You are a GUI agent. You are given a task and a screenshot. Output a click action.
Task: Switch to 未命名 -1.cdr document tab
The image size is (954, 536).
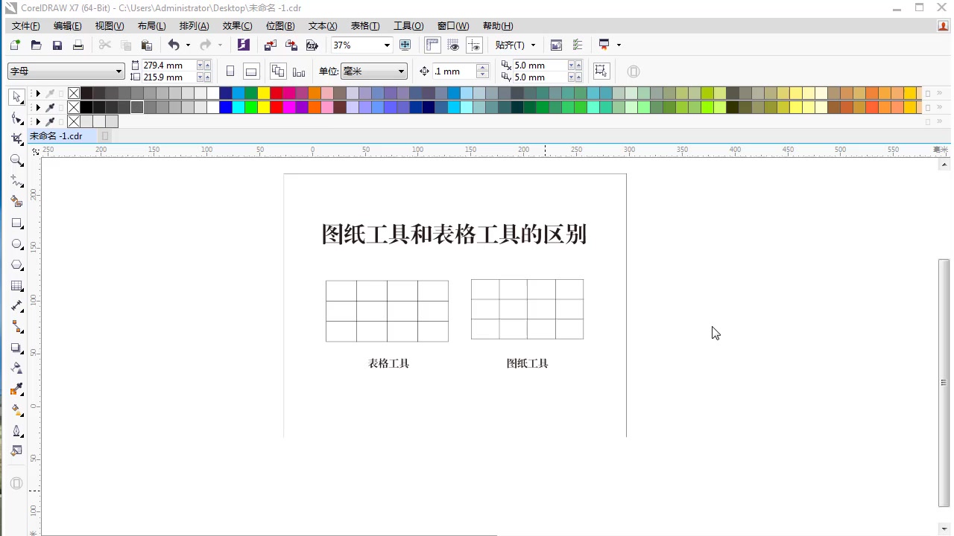pos(56,136)
